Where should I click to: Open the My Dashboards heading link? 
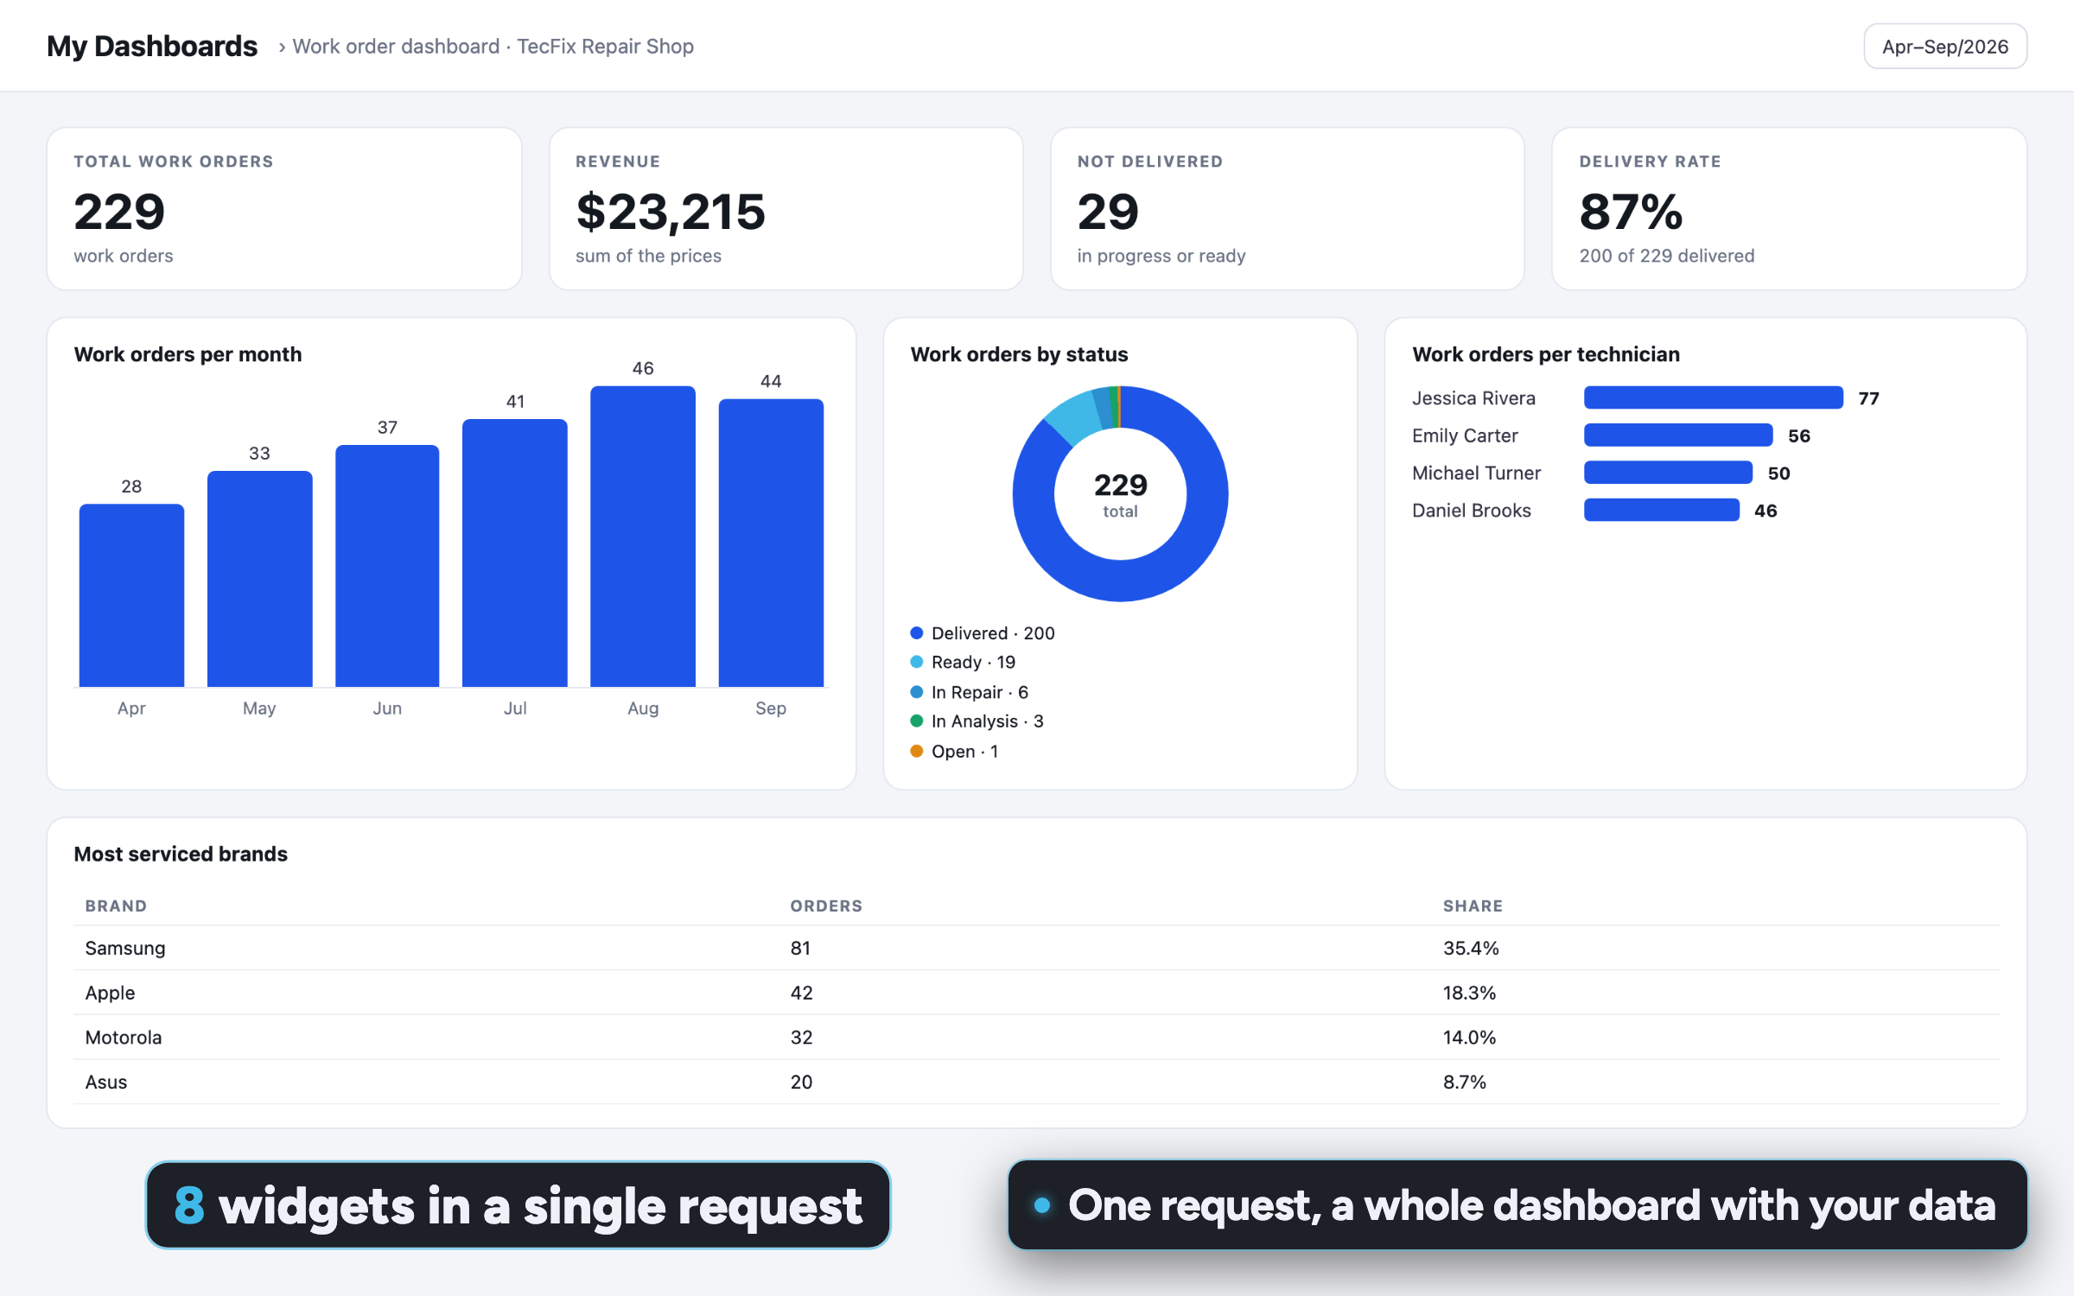152,46
